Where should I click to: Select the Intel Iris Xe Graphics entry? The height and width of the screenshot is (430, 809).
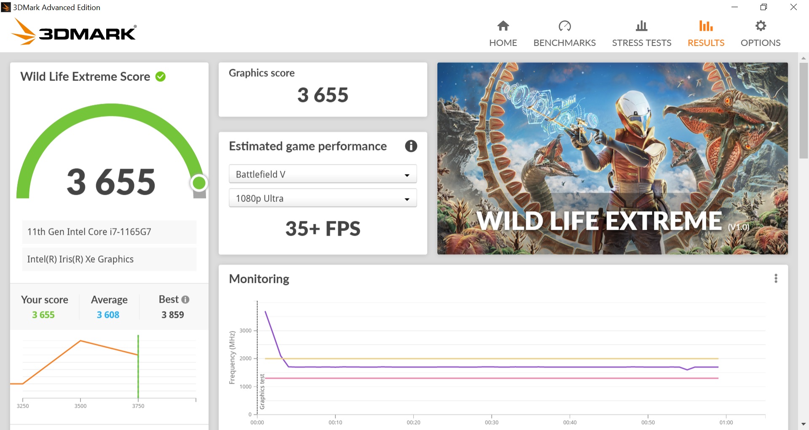[109, 259]
